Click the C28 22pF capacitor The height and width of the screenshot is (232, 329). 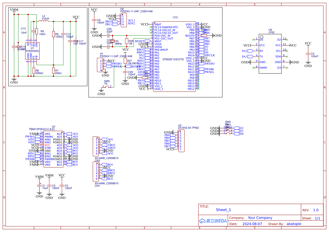(x=108, y=36)
